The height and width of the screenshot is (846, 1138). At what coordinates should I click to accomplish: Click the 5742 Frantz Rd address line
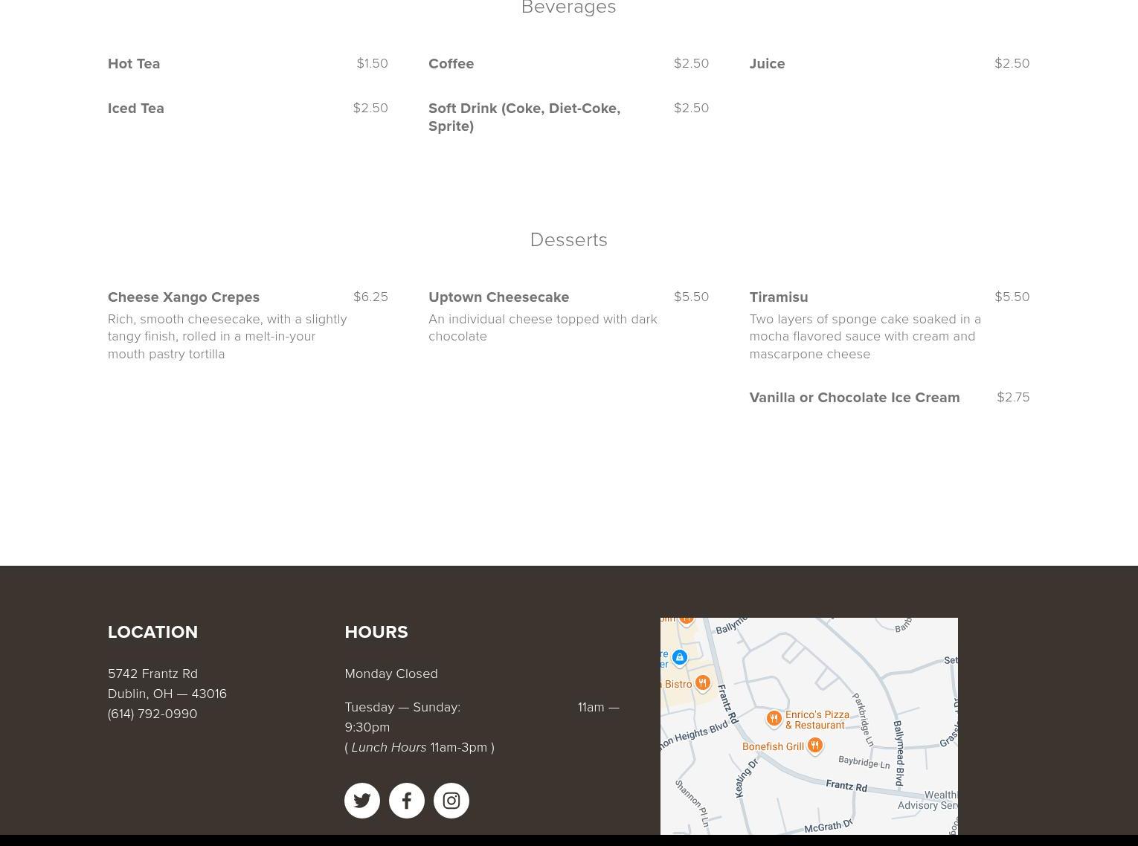(x=152, y=674)
